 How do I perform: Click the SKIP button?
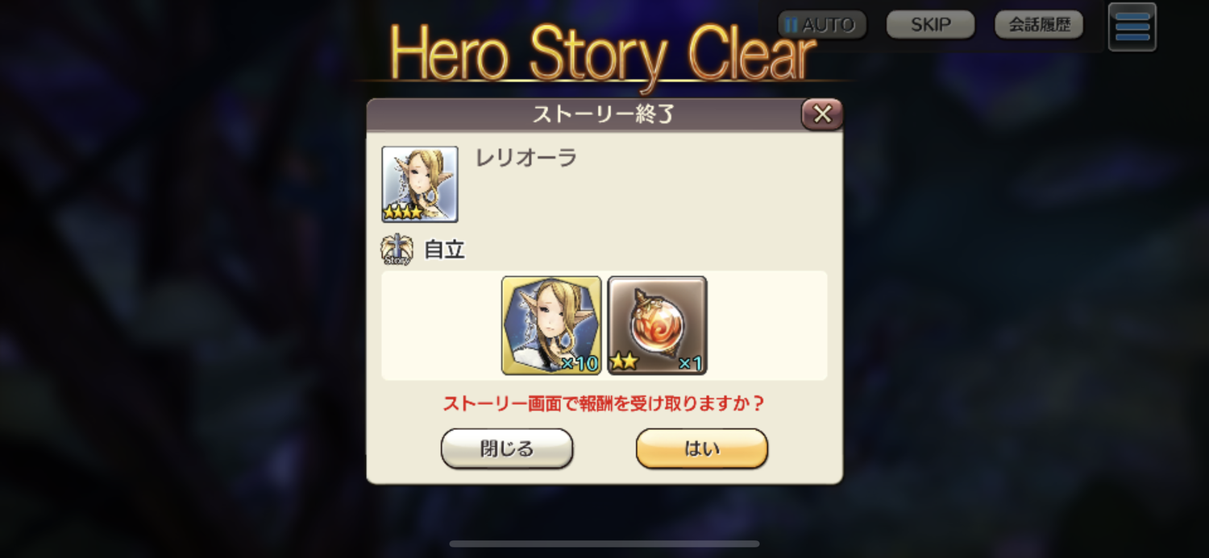click(931, 25)
